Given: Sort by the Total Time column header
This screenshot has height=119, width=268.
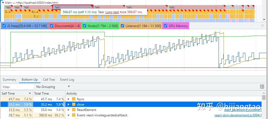Looking at the screenshot, I should 49,93.
